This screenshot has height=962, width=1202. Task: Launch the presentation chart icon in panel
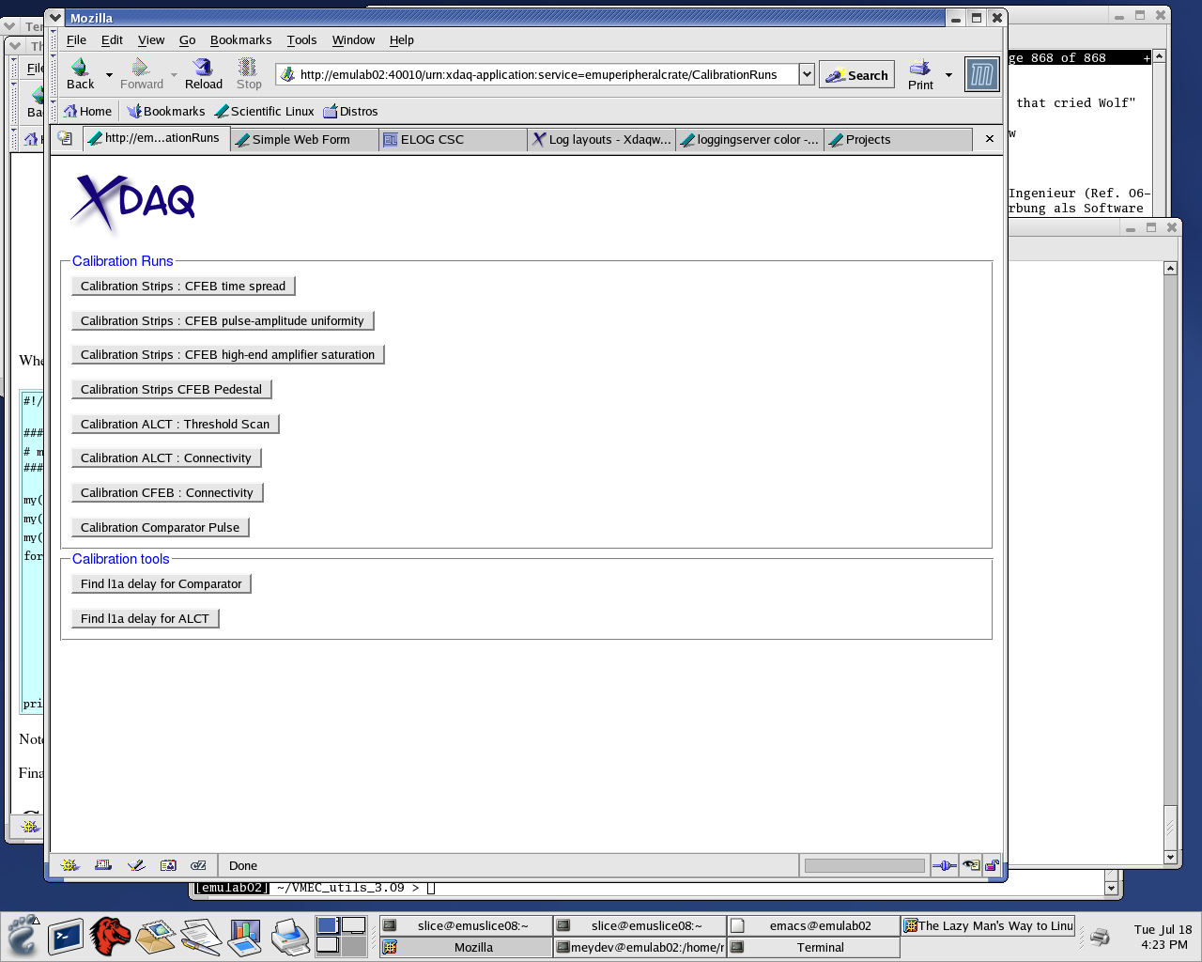tap(244, 937)
